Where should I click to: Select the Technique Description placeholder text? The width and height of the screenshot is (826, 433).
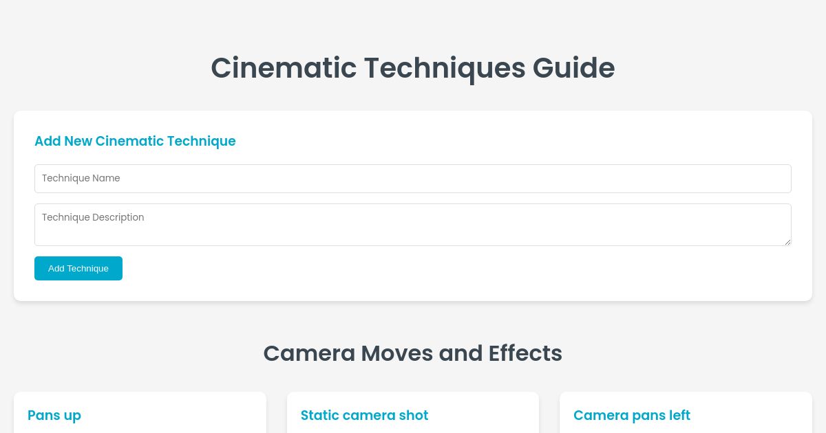pyautogui.click(x=93, y=217)
